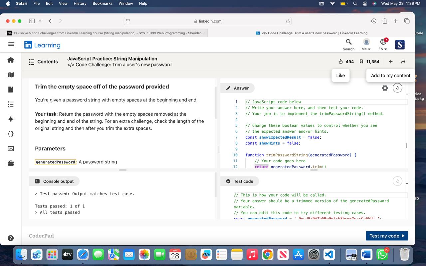This screenshot has height=266, width=426.
Task: Collapse the Answer panel minimize bar
Action: point(407,94)
